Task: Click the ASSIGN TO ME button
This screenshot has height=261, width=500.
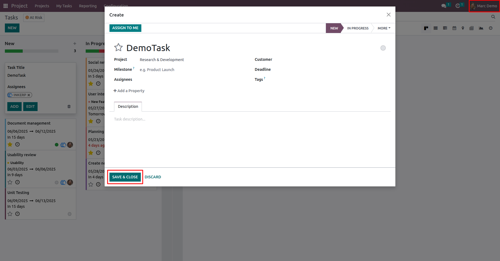Action: pos(125,28)
